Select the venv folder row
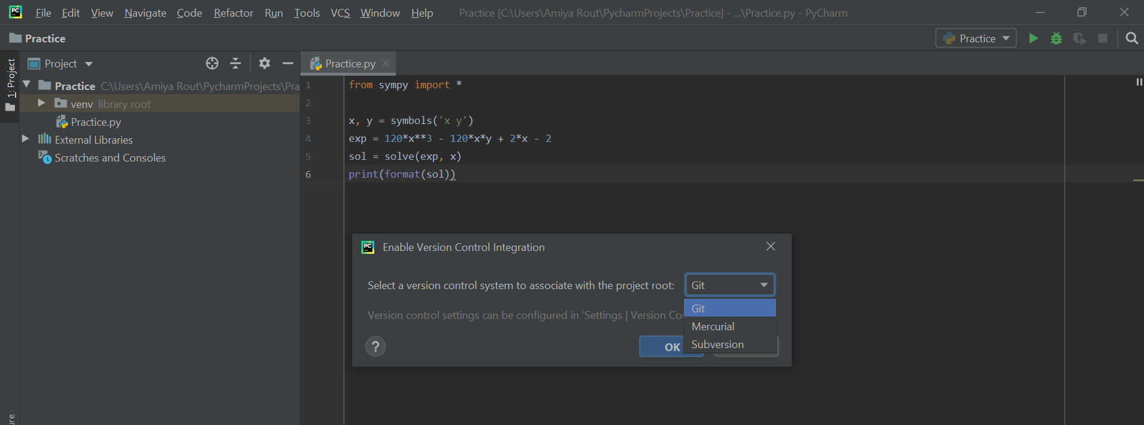 point(160,104)
